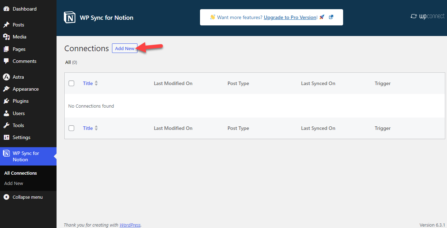Image resolution: width=447 pixels, height=228 pixels.
Task: Toggle select-all checkbox in table header
Action: (x=71, y=83)
